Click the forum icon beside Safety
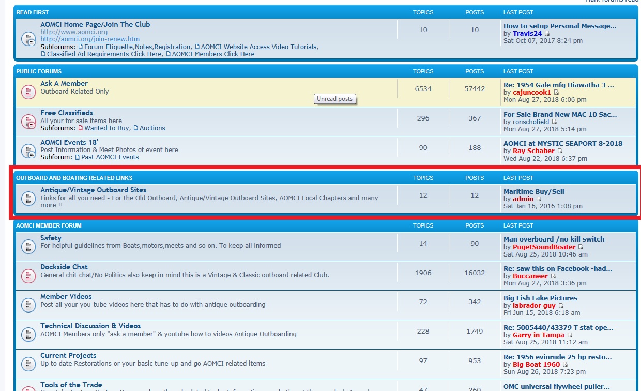 (x=28, y=247)
